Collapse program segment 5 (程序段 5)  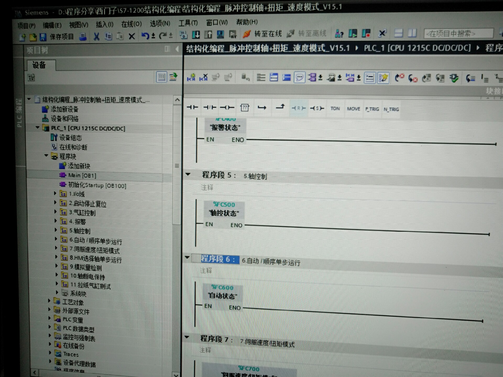tap(188, 174)
